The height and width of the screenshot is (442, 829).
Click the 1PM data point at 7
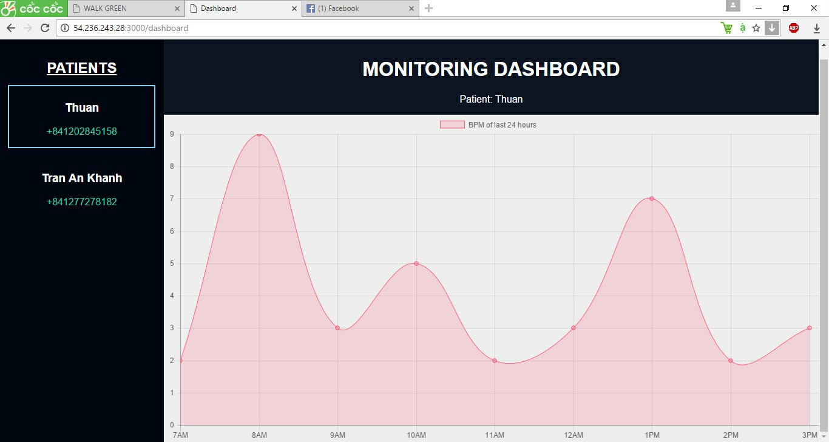(x=652, y=199)
